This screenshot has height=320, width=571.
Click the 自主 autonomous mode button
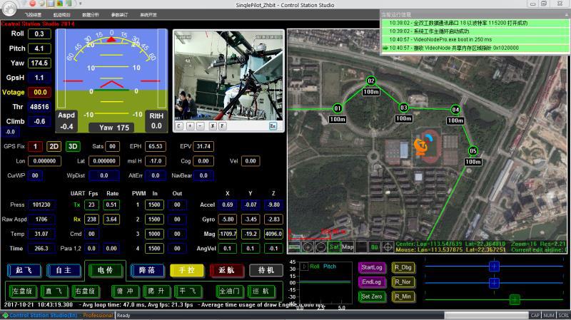click(64, 270)
